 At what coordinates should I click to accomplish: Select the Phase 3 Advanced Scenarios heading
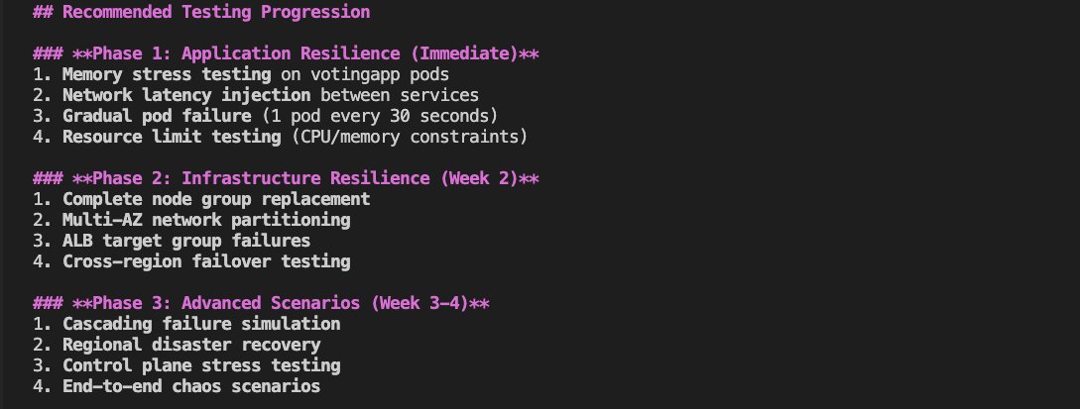tap(261, 303)
